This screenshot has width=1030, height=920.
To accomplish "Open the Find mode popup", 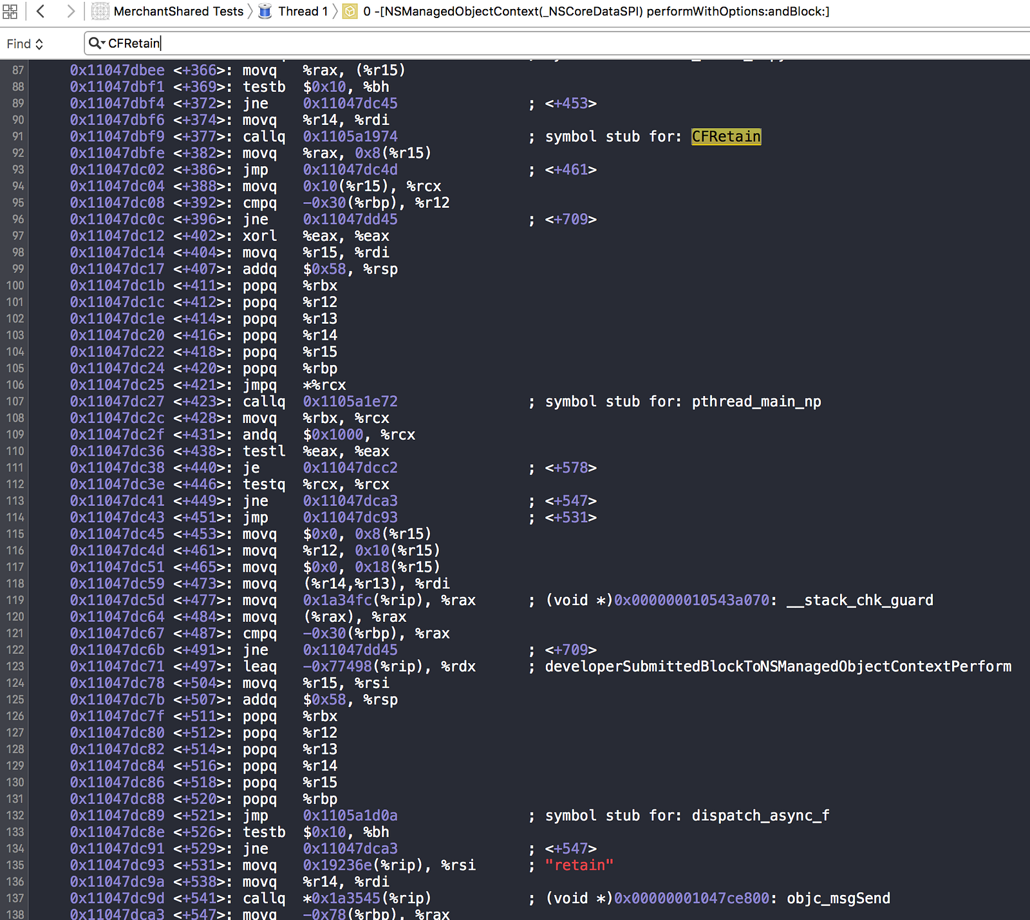I will click(25, 44).
